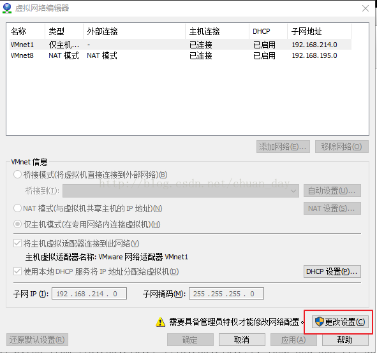Click the 已连接 host cell of VMnet1

[201, 45]
